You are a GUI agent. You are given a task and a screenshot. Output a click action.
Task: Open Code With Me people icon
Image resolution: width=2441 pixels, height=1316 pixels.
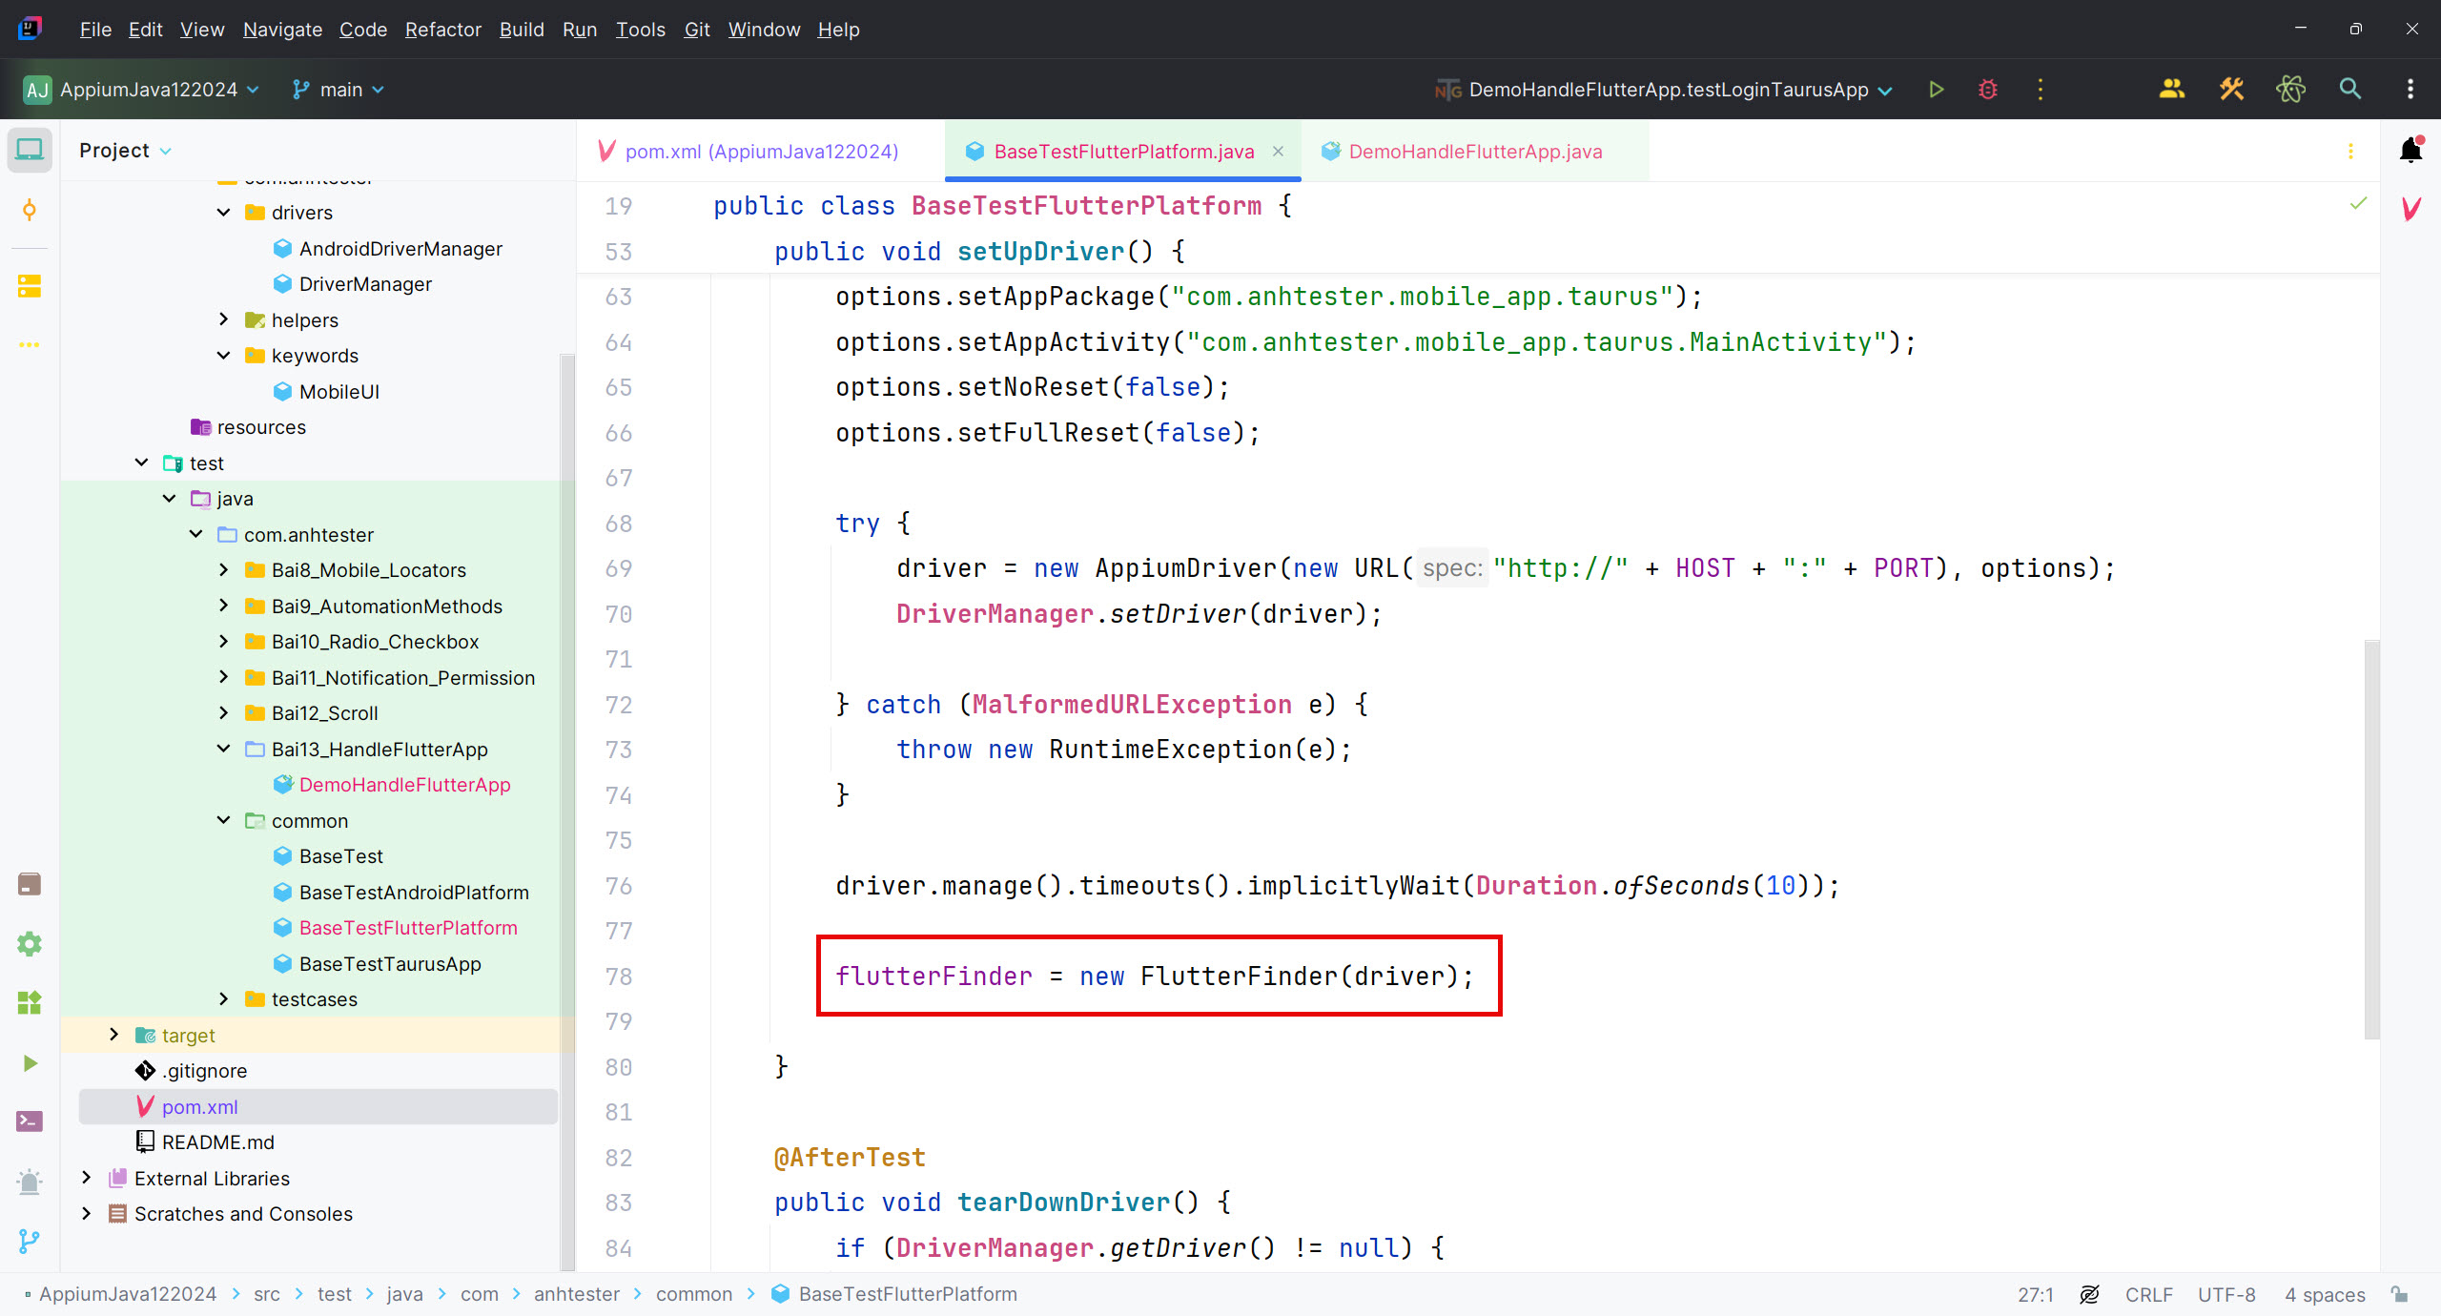[x=2172, y=90]
